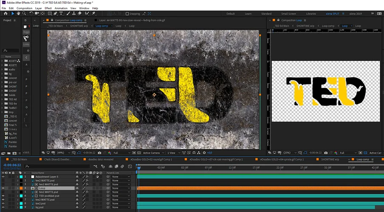Click the orange label color of Loop layer

click(x=21, y=188)
